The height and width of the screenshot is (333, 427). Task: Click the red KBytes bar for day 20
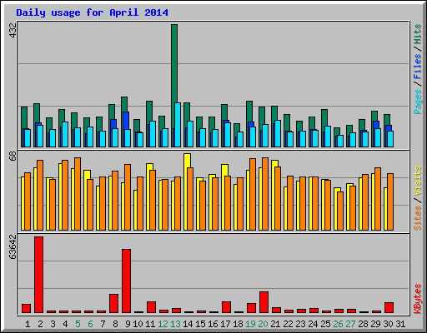coord(264,302)
